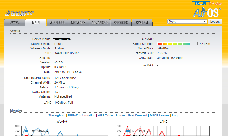Switch to the MAIN tab

point(36,23)
